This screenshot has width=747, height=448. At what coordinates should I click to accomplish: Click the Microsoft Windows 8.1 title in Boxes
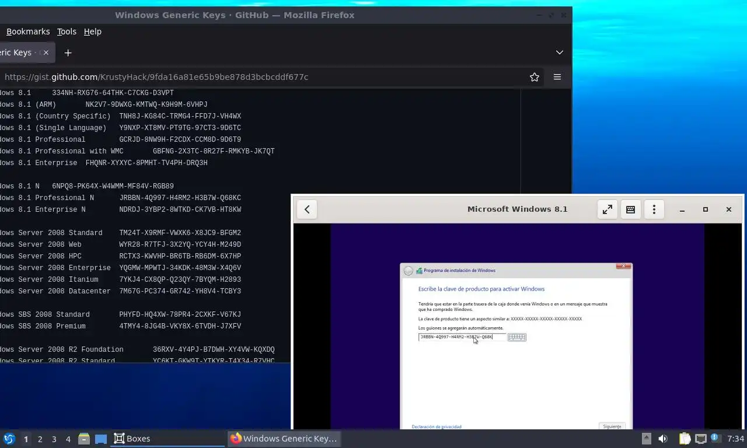pyautogui.click(x=517, y=209)
